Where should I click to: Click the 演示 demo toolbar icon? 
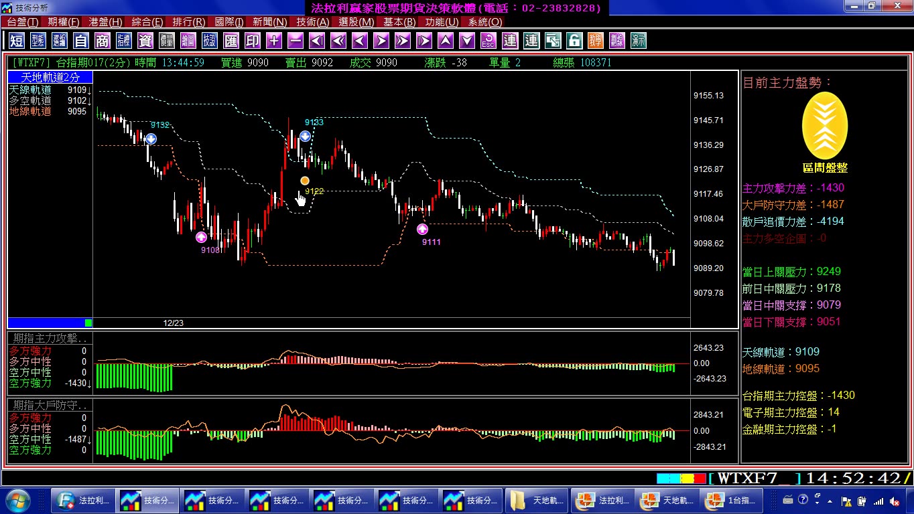pos(639,41)
